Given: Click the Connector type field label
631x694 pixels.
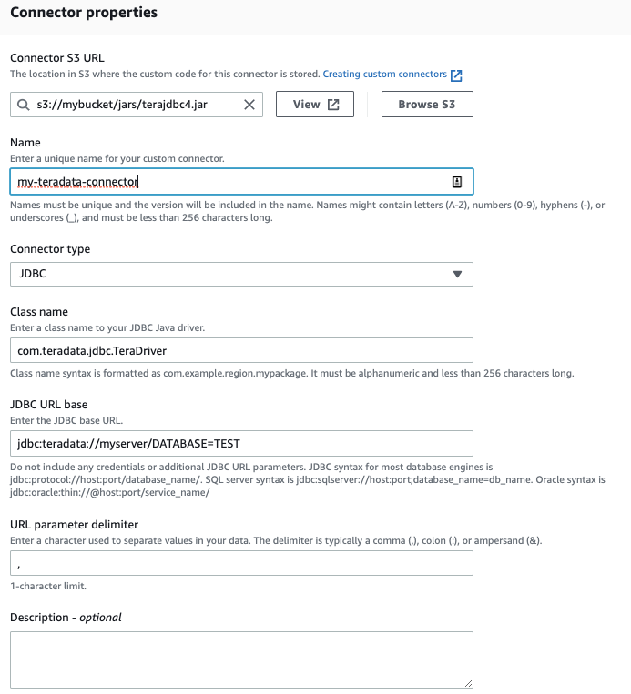Looking at the screenshot, I should coord(50,249).
